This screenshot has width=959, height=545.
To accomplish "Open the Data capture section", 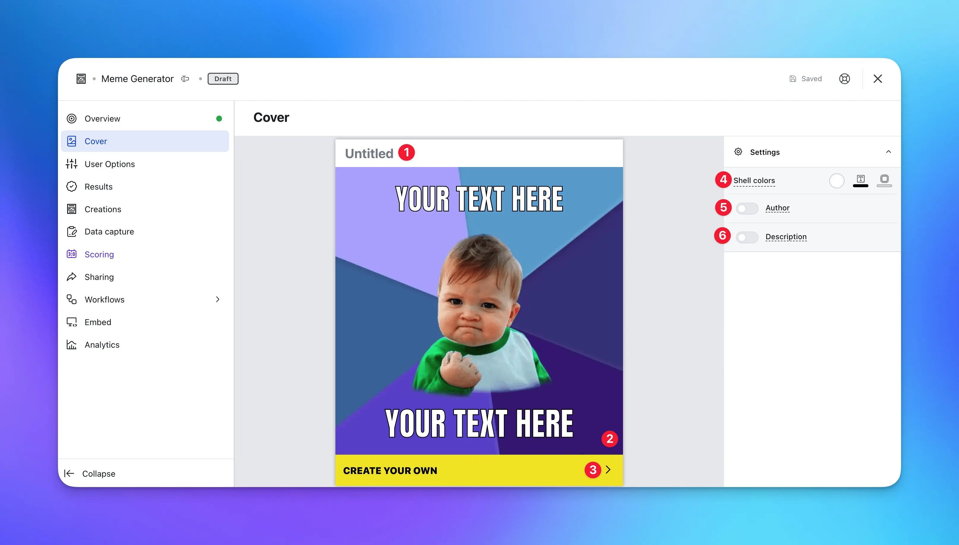I will click(145, 232).
